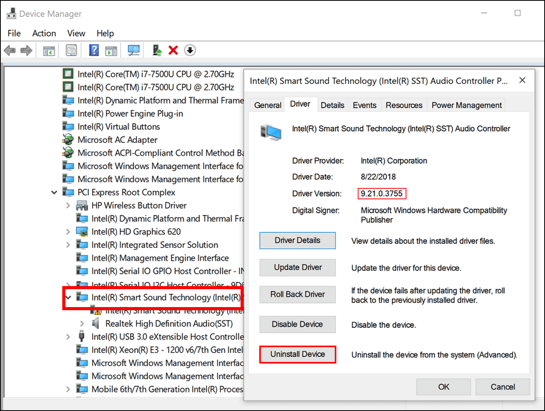The width and height of the screenshot is (545, 411).
Task: Click the Disable Device button
Action: 297,324
